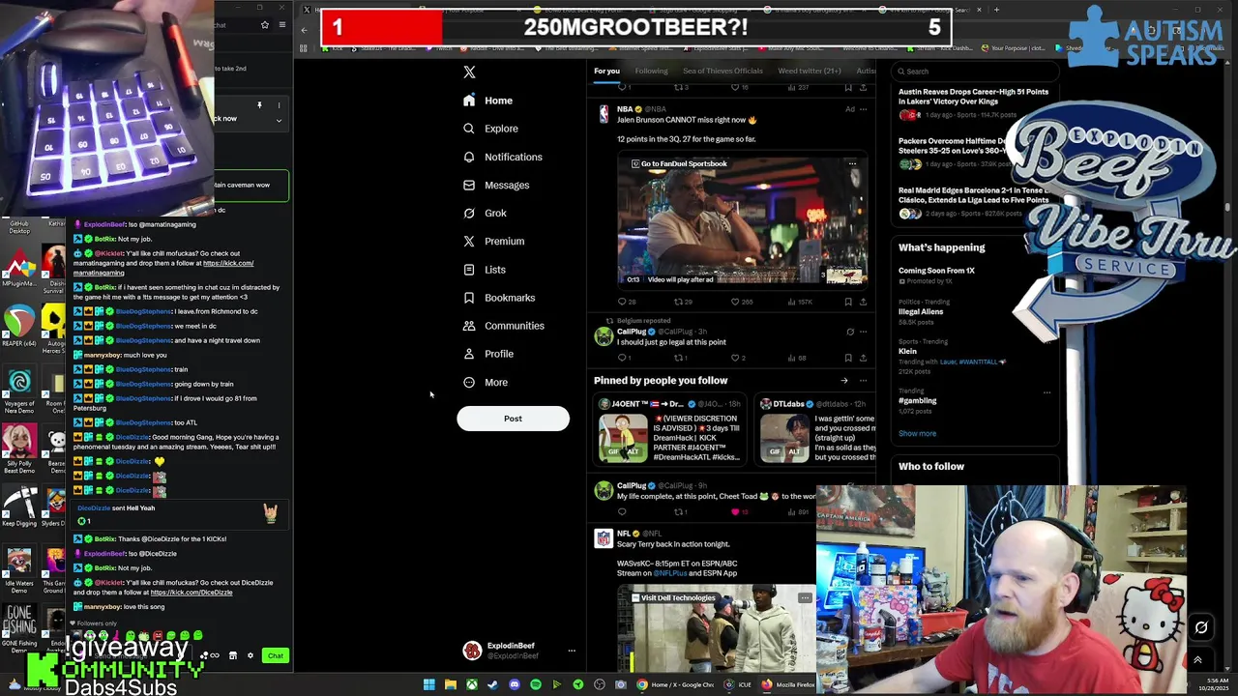Open Notifications in the X sidebar

(x=502, y=157)
